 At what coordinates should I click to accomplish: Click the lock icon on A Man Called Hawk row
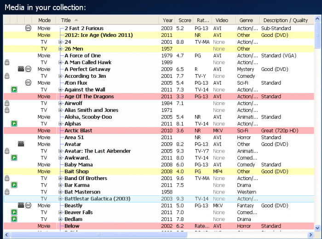coord(7,62)
